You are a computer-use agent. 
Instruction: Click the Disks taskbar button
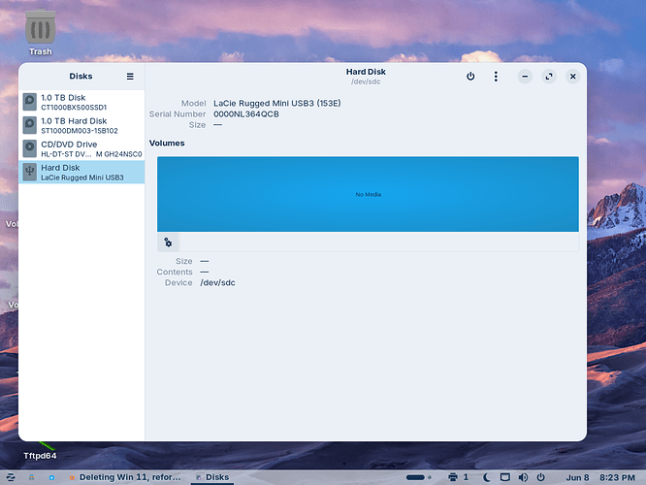[212, 477]
